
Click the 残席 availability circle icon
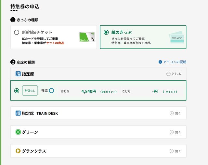tap(51, 91)
